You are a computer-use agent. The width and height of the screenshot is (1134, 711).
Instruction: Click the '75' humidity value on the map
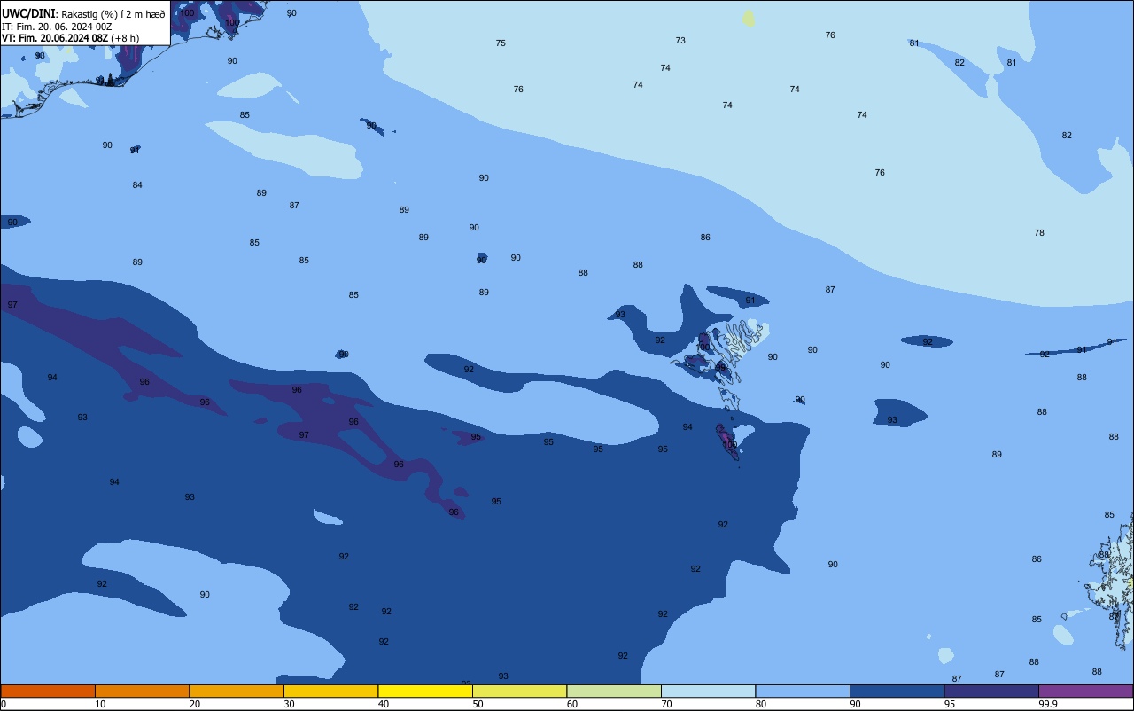coord(501,43)
